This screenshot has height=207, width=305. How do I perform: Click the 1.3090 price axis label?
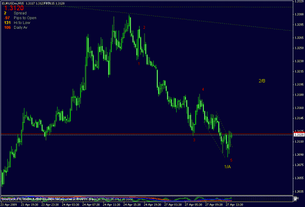[298, 155]
